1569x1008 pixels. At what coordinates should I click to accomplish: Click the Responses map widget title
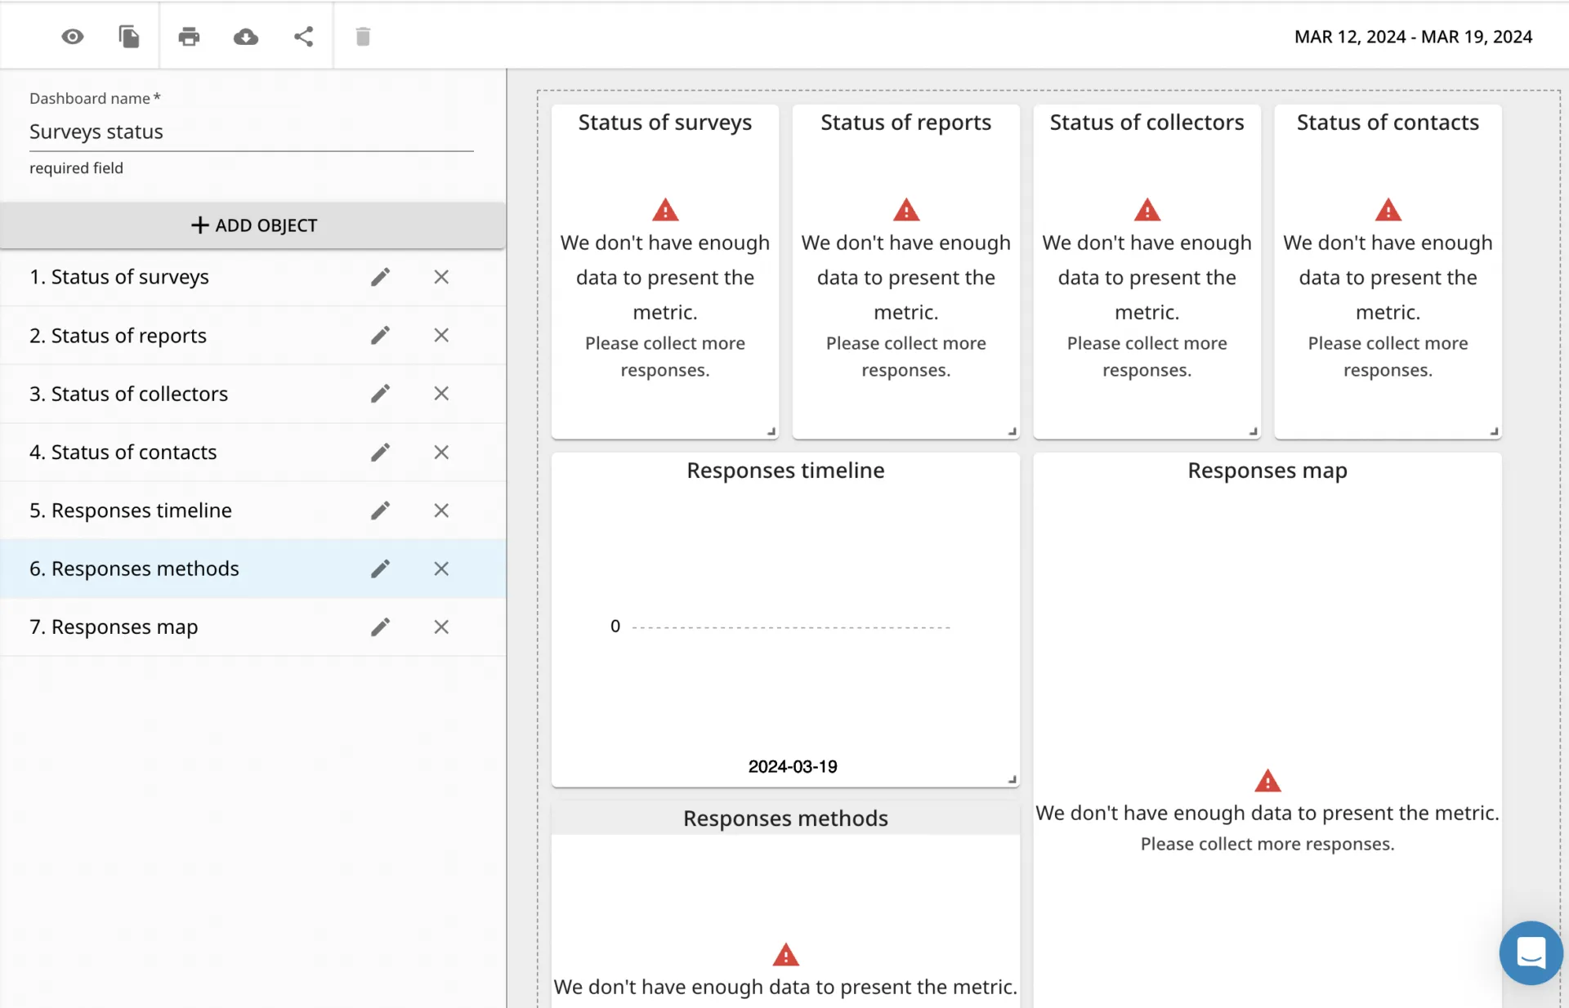point(1267,471)
